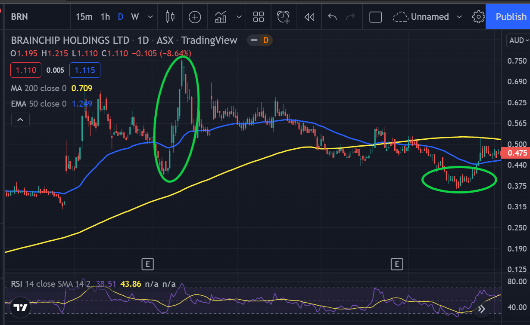
Task: Select the 1h timeframe
Action: tap(105, 17)
